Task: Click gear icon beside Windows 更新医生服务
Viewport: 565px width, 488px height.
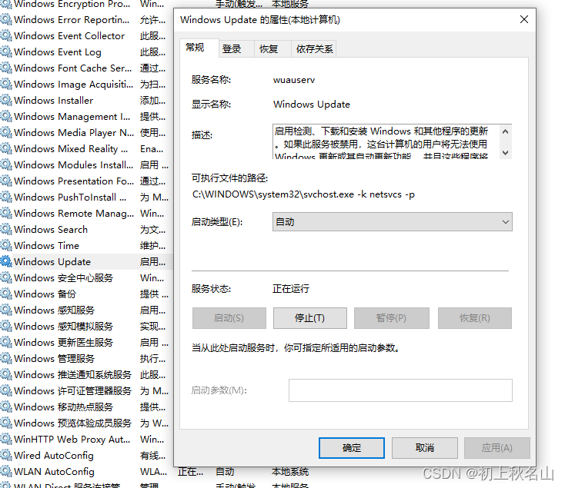Action: pyautogui.click(x=6, y=342)
